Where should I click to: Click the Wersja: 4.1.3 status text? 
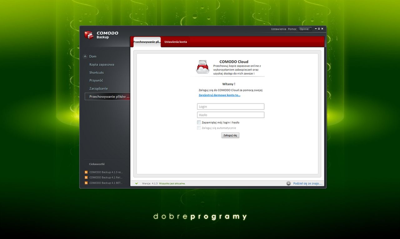[x=150, y=183]
